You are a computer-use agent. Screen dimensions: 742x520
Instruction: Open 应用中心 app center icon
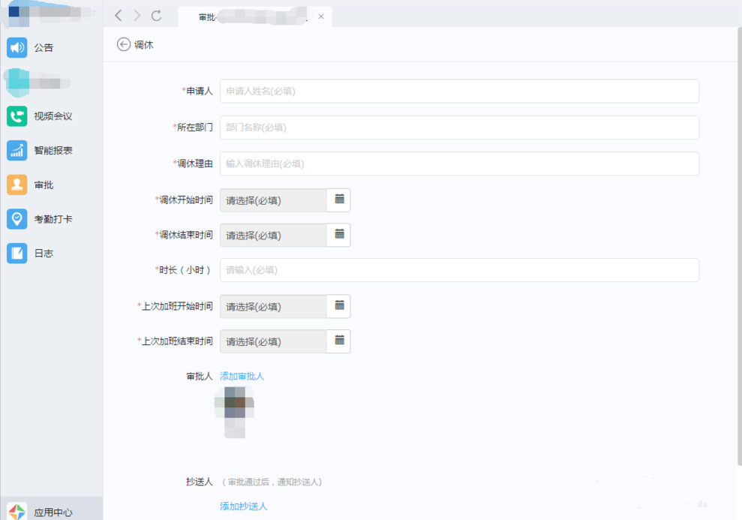(x=17, y=512)
